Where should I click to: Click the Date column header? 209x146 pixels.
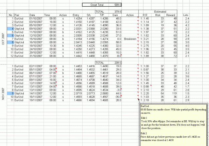36,15
